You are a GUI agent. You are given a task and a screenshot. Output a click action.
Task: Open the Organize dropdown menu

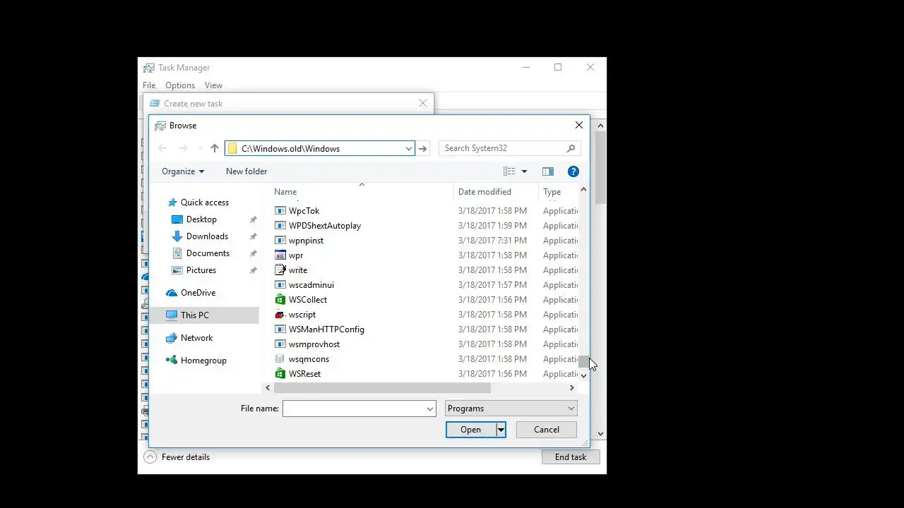click(x=183, y=171)
